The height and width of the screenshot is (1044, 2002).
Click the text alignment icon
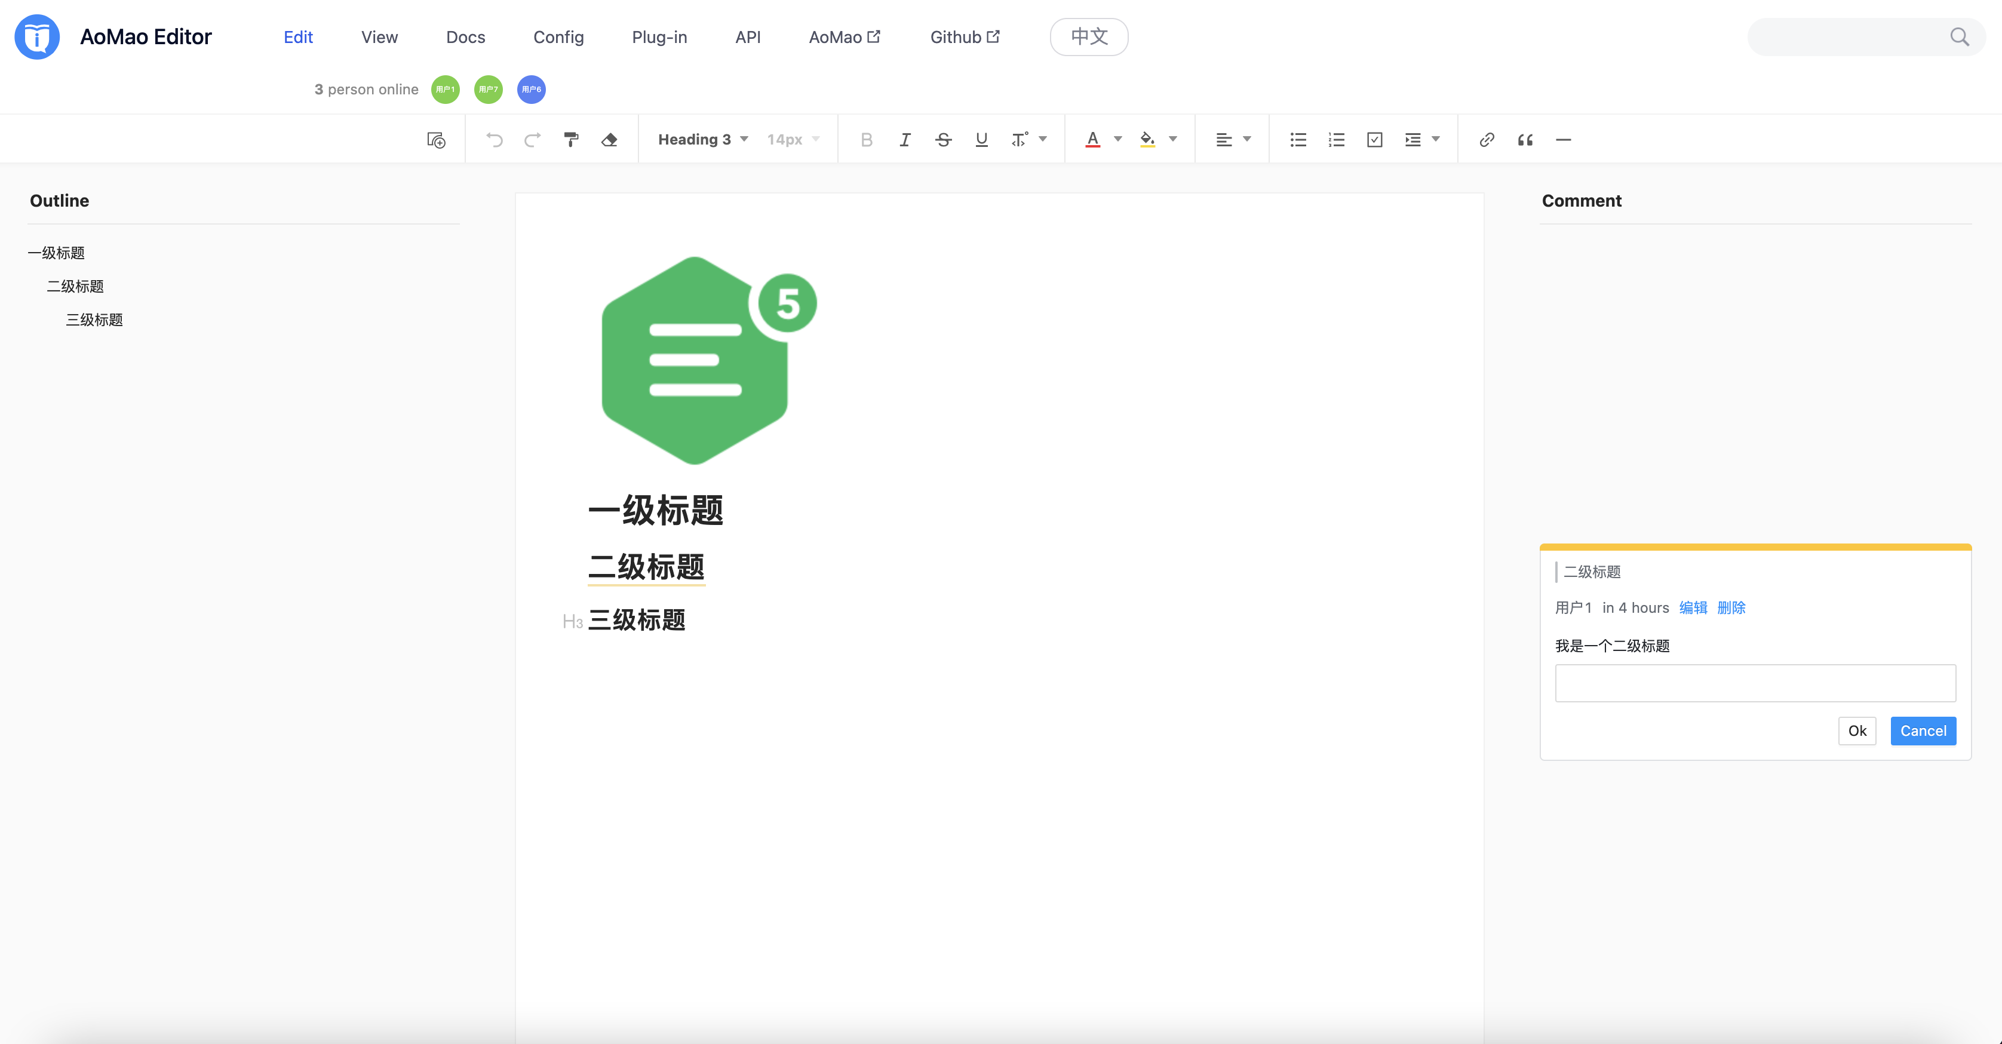[x=1224, y=140]
